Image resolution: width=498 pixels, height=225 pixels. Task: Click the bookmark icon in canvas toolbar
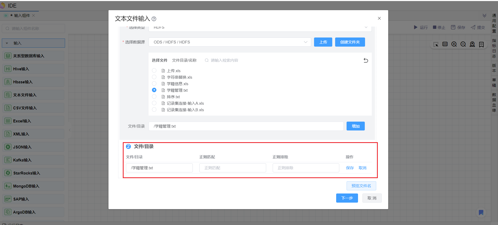pos(481,44)
